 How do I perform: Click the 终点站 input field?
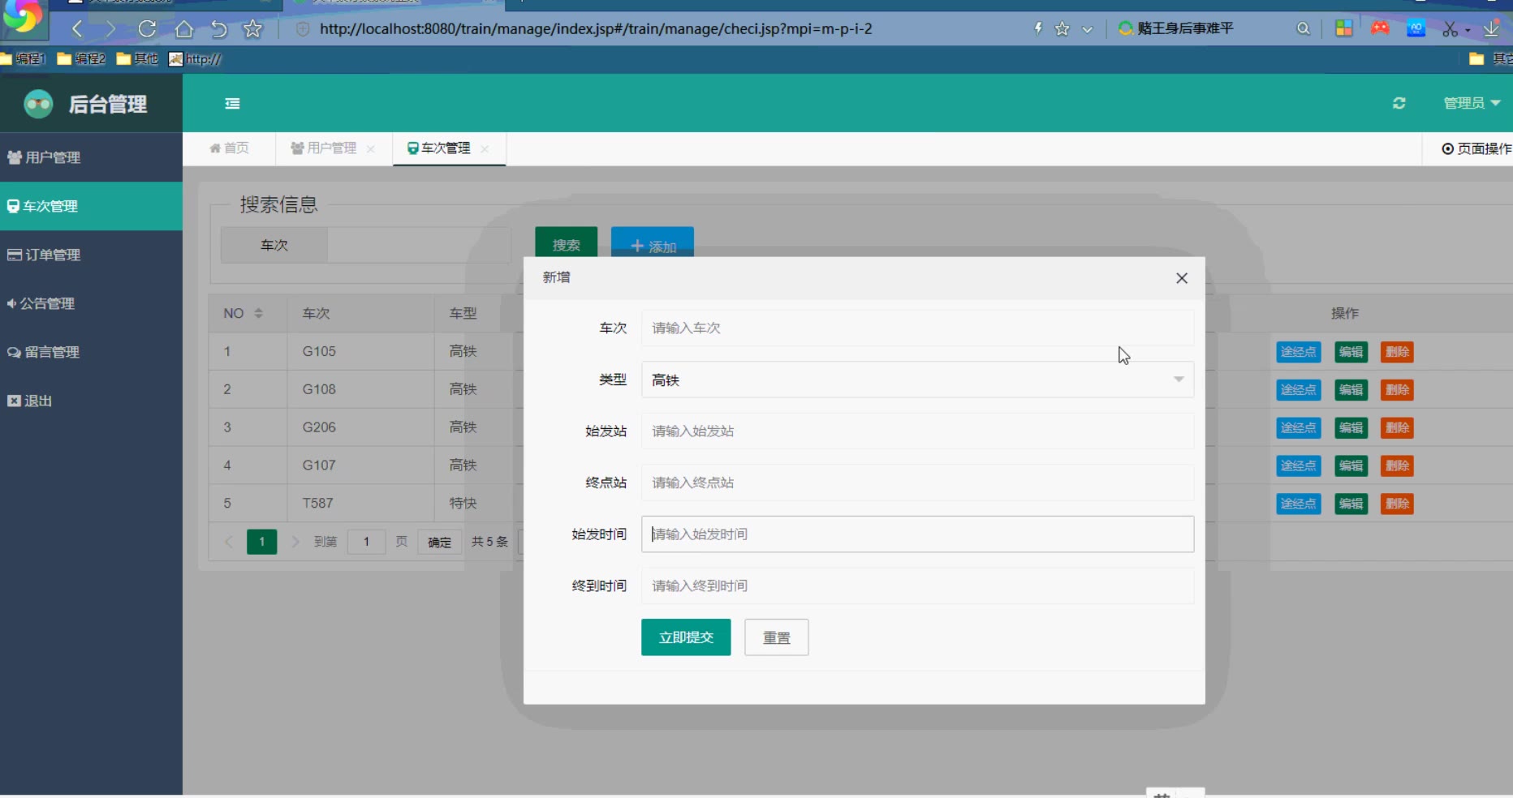[917, 483]
